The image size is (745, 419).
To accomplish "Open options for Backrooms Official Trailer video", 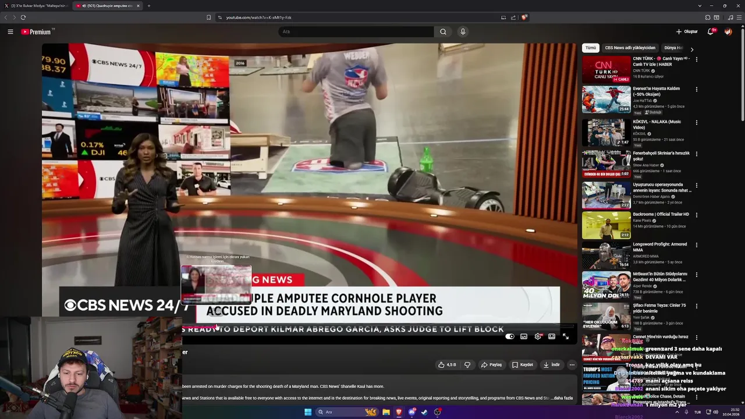I will [696, 215].
